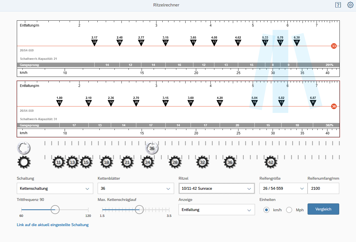Select the km/h units radio button
Image resolution: width=356 pixels, height=242 pixels.
pyautogui.click(x=266, y=210)
